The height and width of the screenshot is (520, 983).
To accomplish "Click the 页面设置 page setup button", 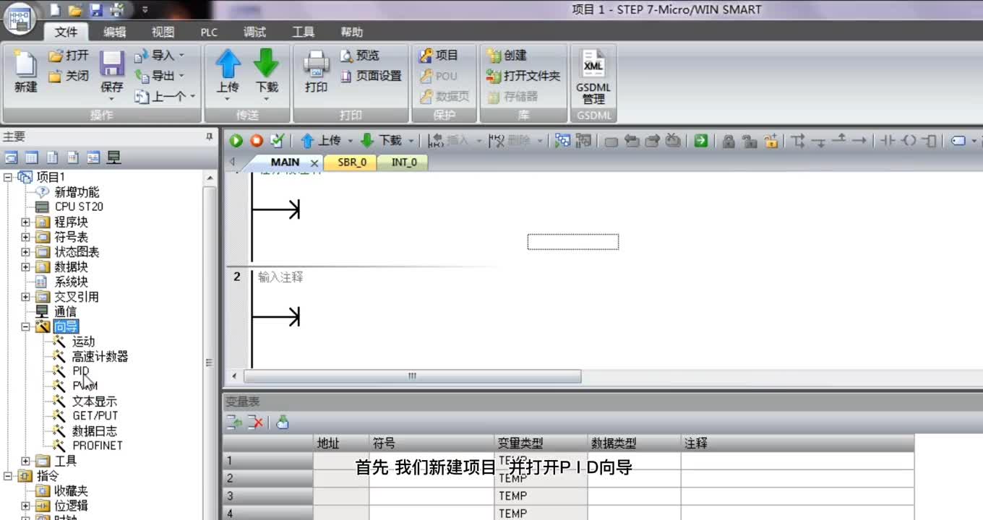I will [371, 76].
